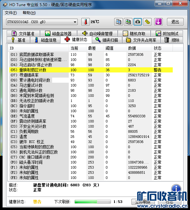Image resolution: width=190 pixels, height=210 pixels.
Task: Select row (F0) 磁头悬浮时间
Action: coord(91,162)
